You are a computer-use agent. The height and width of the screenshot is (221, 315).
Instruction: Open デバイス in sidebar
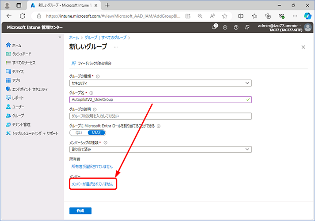click(15, 71)
